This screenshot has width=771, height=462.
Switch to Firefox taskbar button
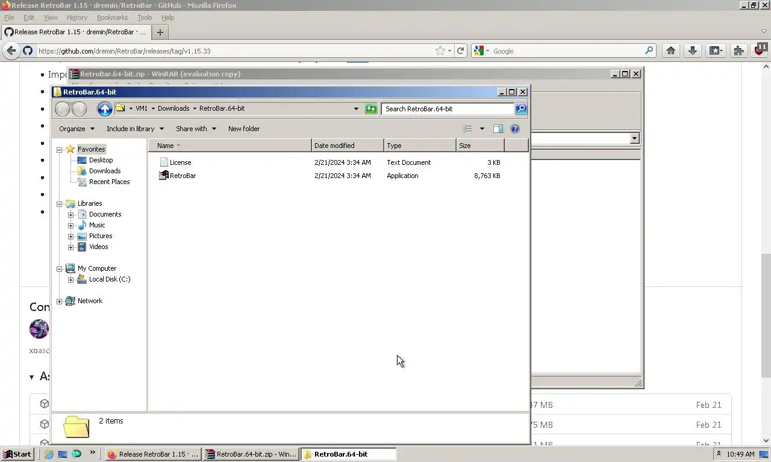coord(153,454)
